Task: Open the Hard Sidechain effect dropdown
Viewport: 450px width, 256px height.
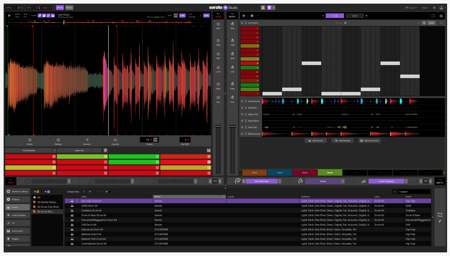Action: [x=280, y=181]
